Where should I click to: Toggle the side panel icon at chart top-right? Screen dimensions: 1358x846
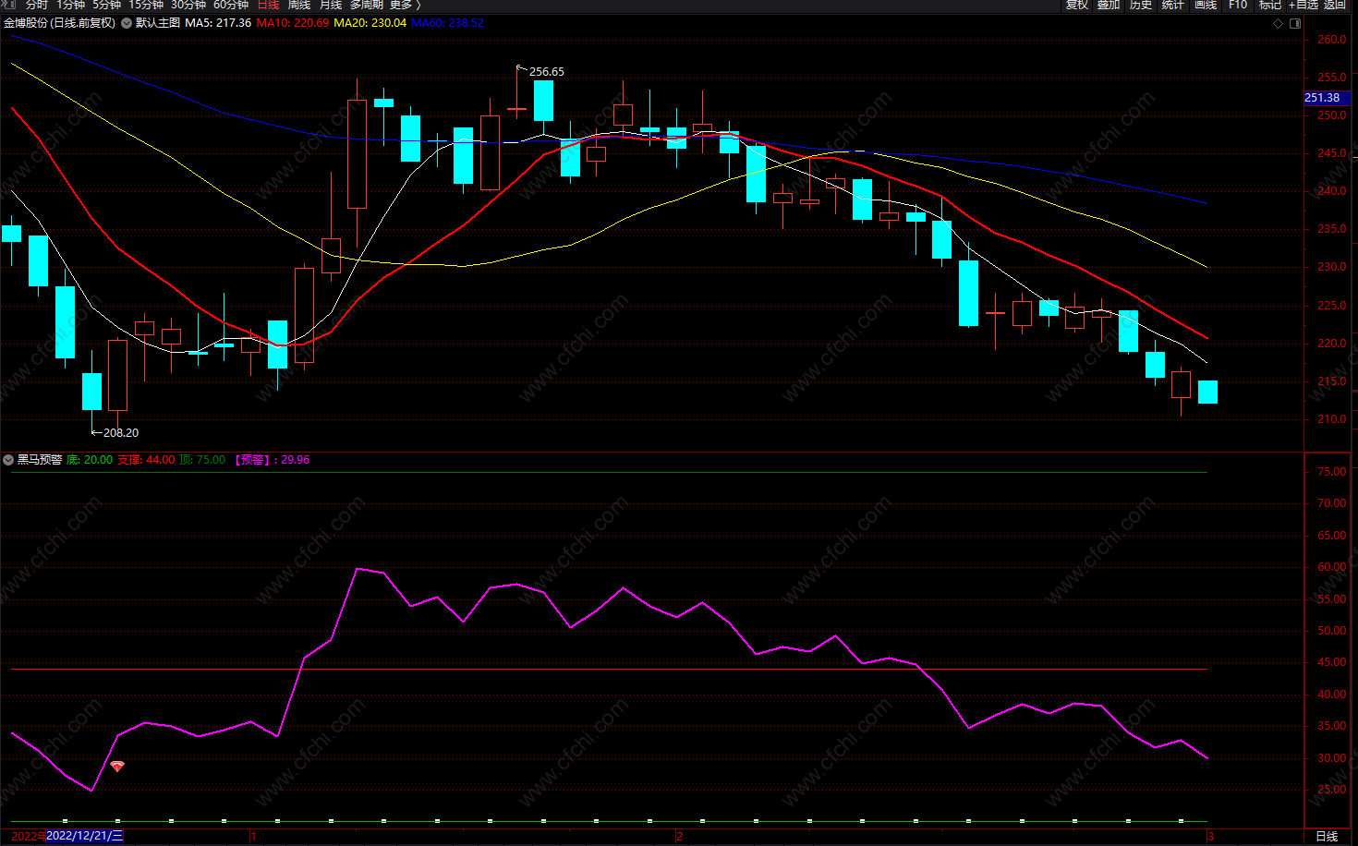point(1295,23)
